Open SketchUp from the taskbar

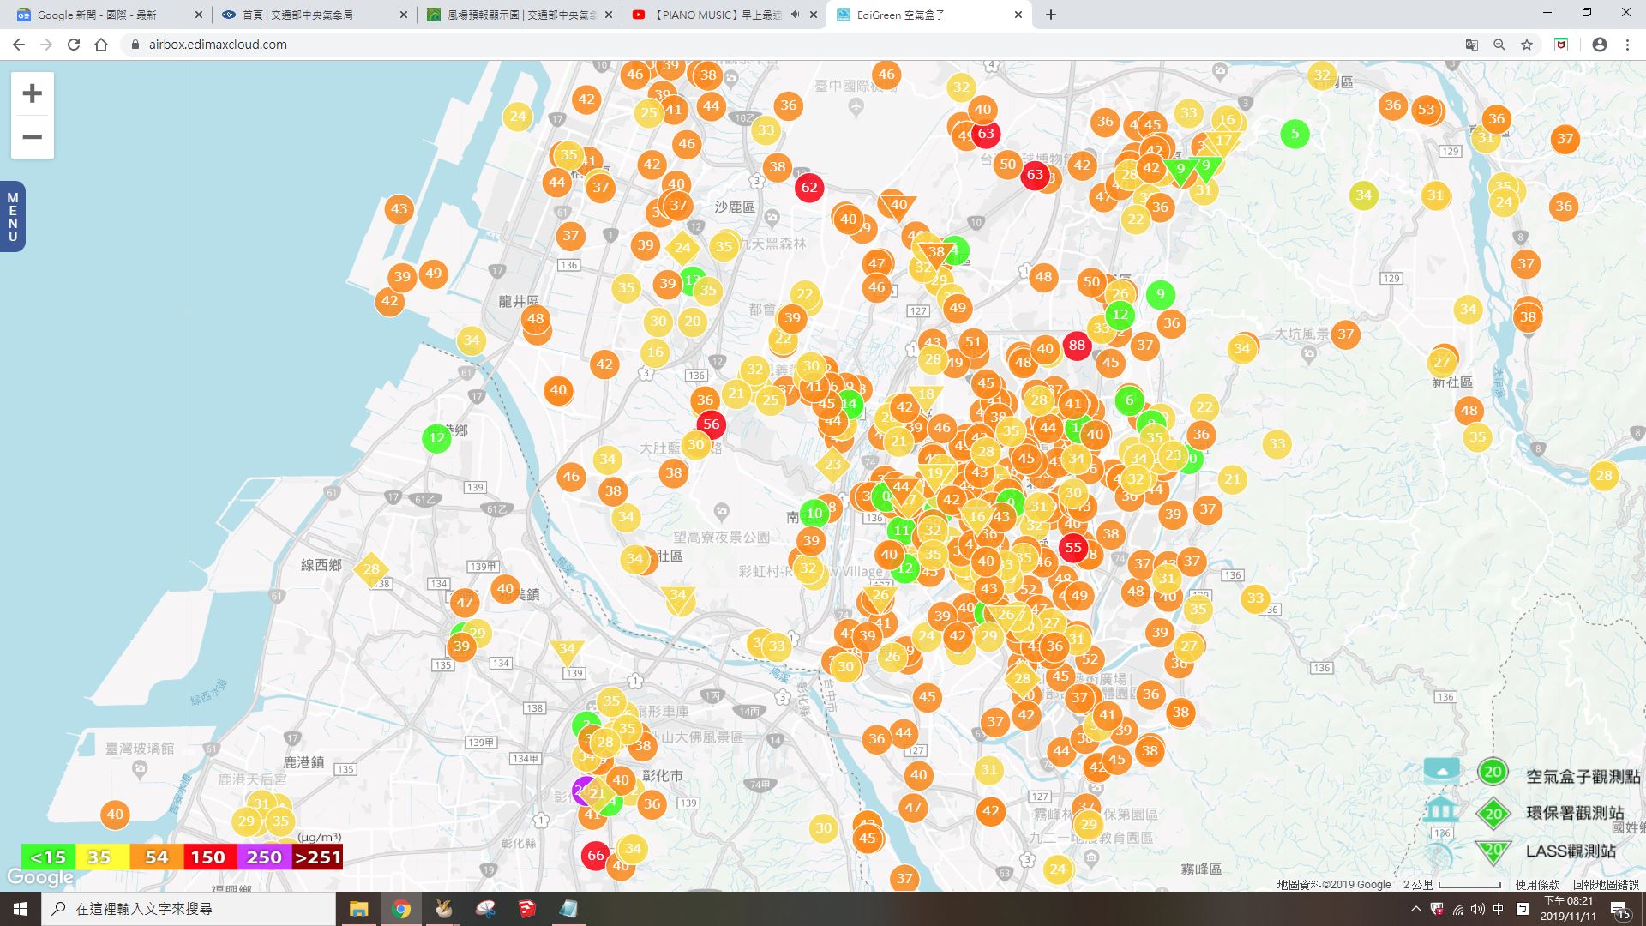tap(526, 909)
